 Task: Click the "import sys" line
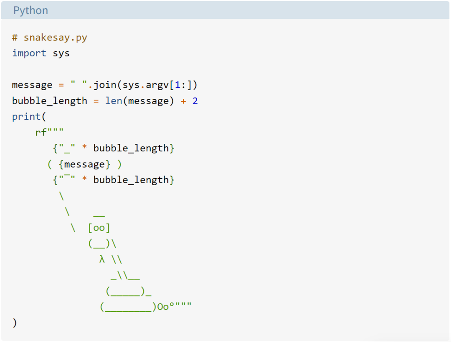[41, 53]
